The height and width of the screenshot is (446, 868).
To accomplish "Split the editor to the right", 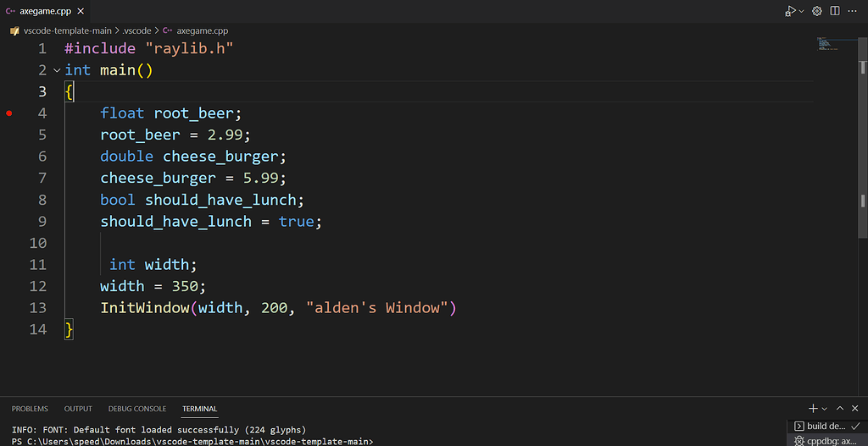I will pyautogui.click(x=835, y=11).
